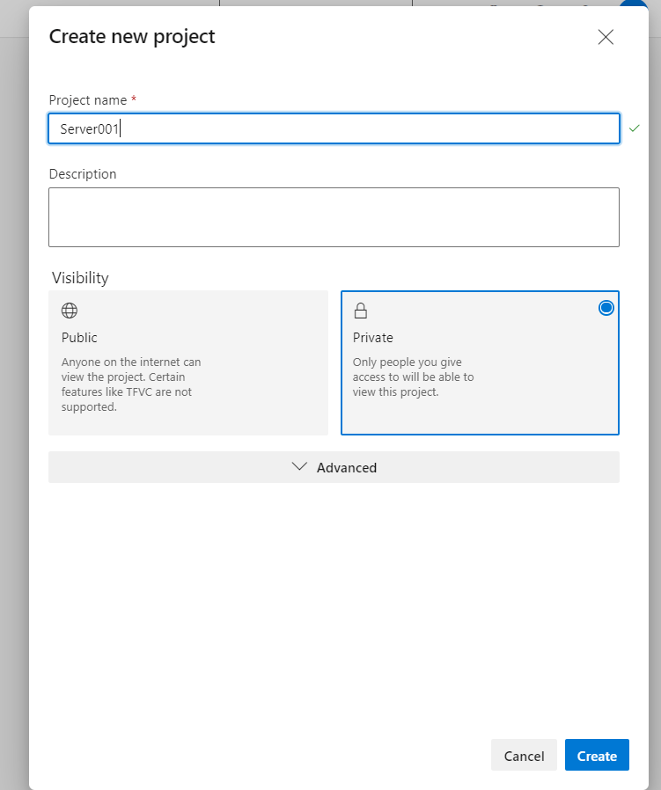Click the green validation checkmark icon
This screenshot has width=661, height=790.
(x=634, y=128)
